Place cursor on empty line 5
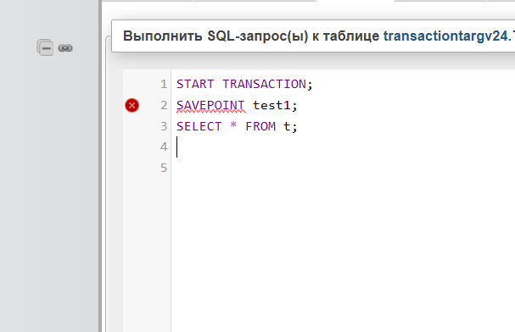The width and height of the screenshot is (515, 332). pyautogui.click(x=343, y=168)
